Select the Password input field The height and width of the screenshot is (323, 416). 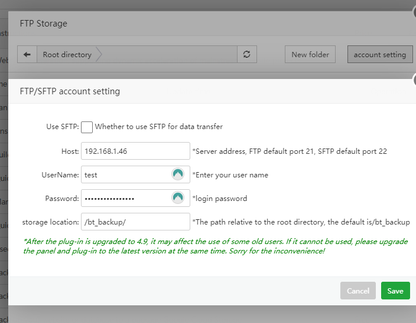[x=125, y=198]
